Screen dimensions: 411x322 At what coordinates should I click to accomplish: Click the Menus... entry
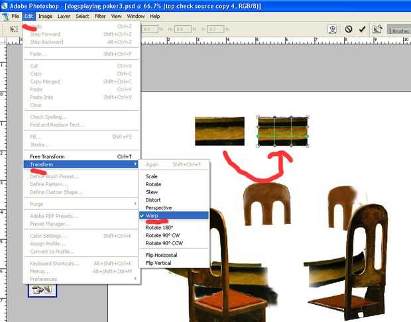click(81, 271)
